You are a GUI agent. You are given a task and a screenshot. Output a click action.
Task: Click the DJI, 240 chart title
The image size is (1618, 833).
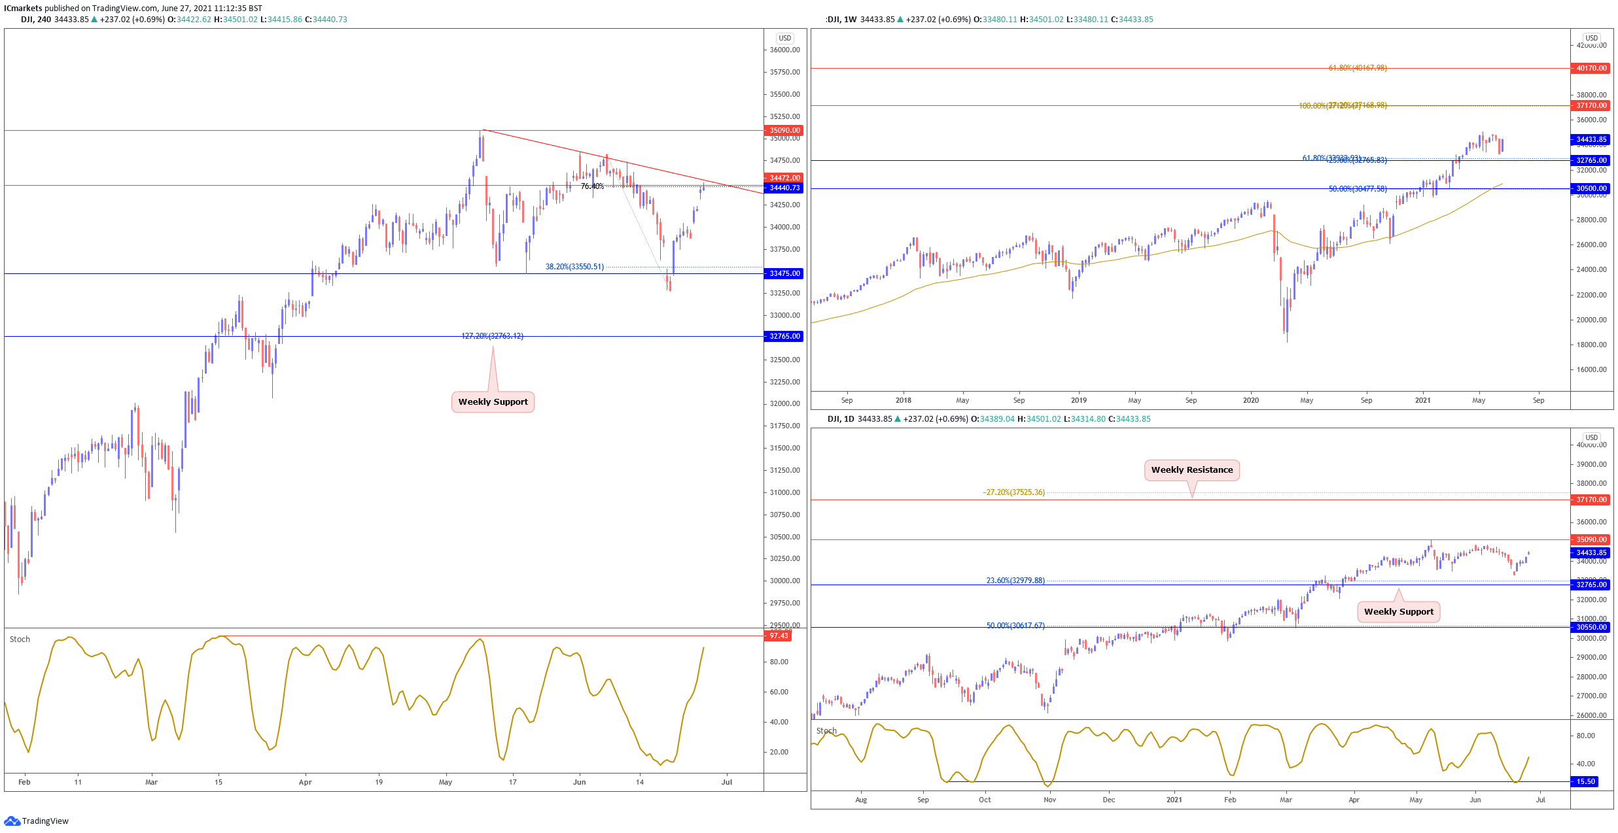point(36,20)
